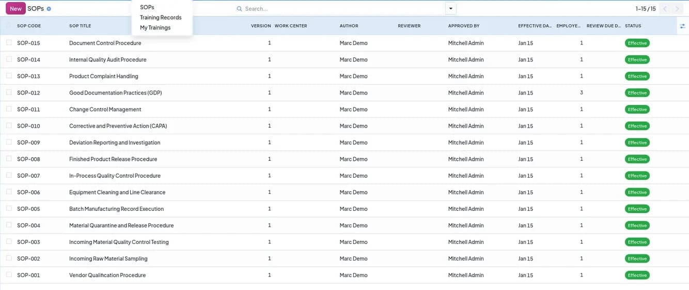
Task: Click the gear icon beside SOPs title
Action: coord(49,9)
